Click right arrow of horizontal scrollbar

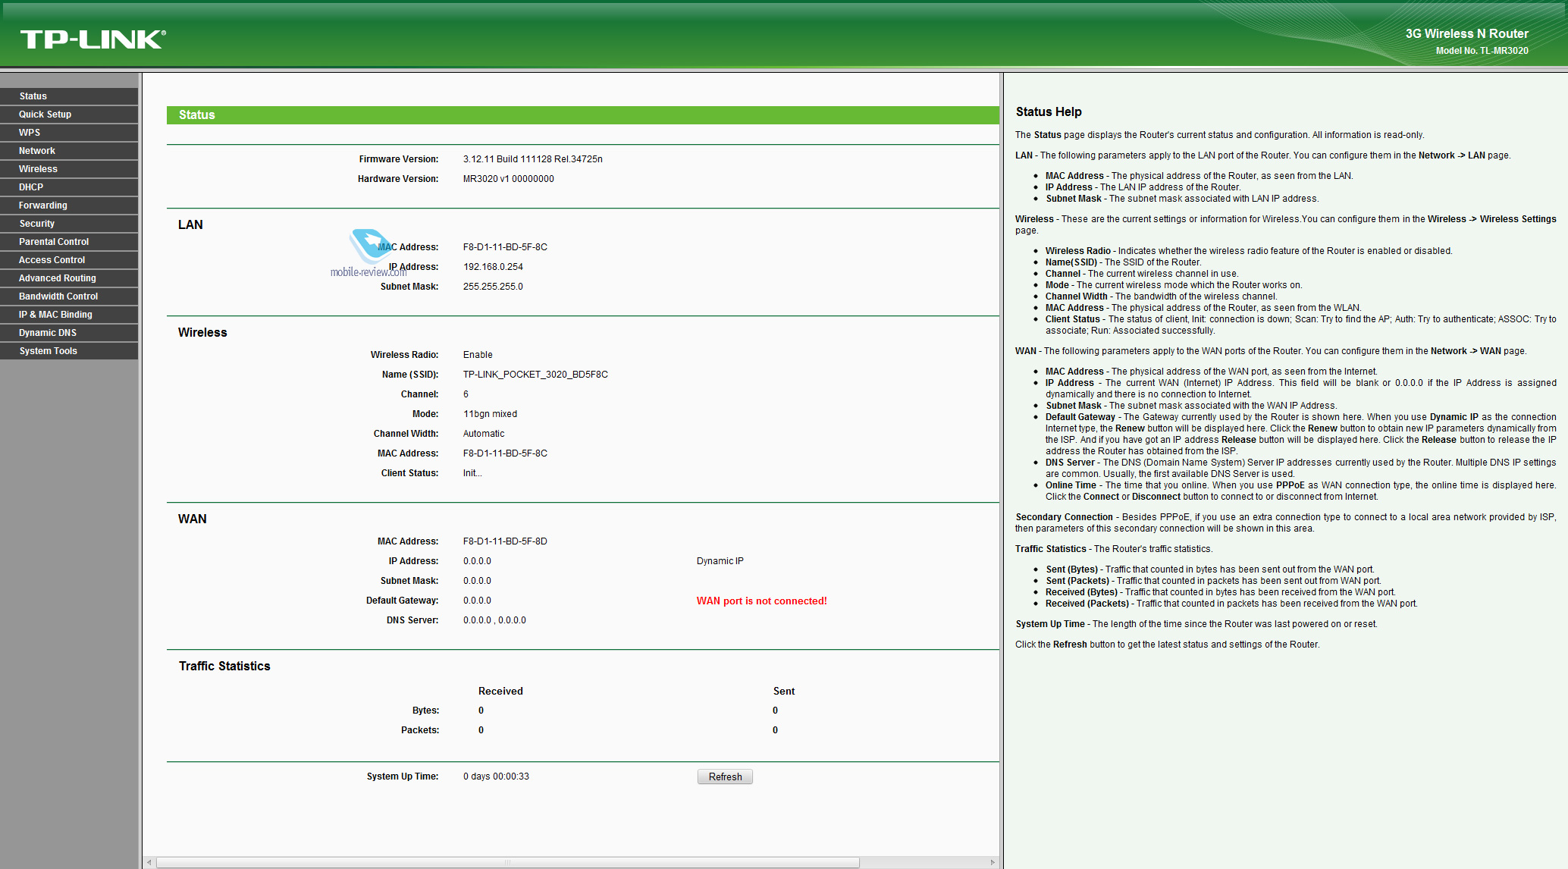point(993,862)
